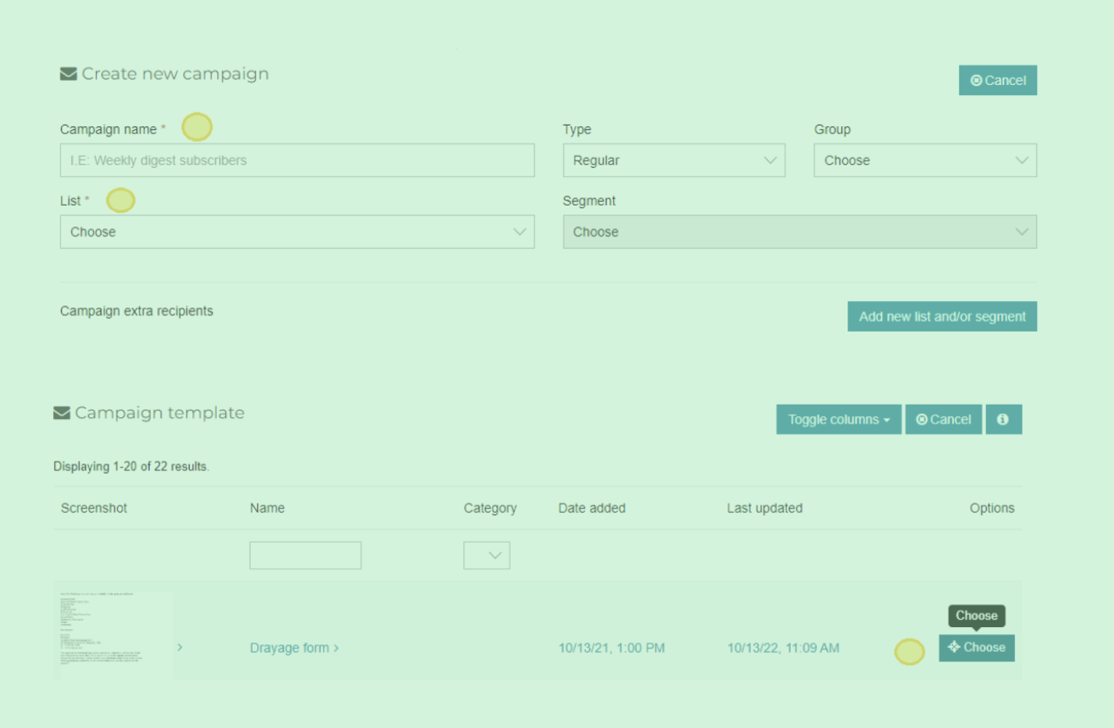Expand the Type dropdown showing Regular
Screen dimensions: 1114x728
pyautogui.click(x=674, y=160)
